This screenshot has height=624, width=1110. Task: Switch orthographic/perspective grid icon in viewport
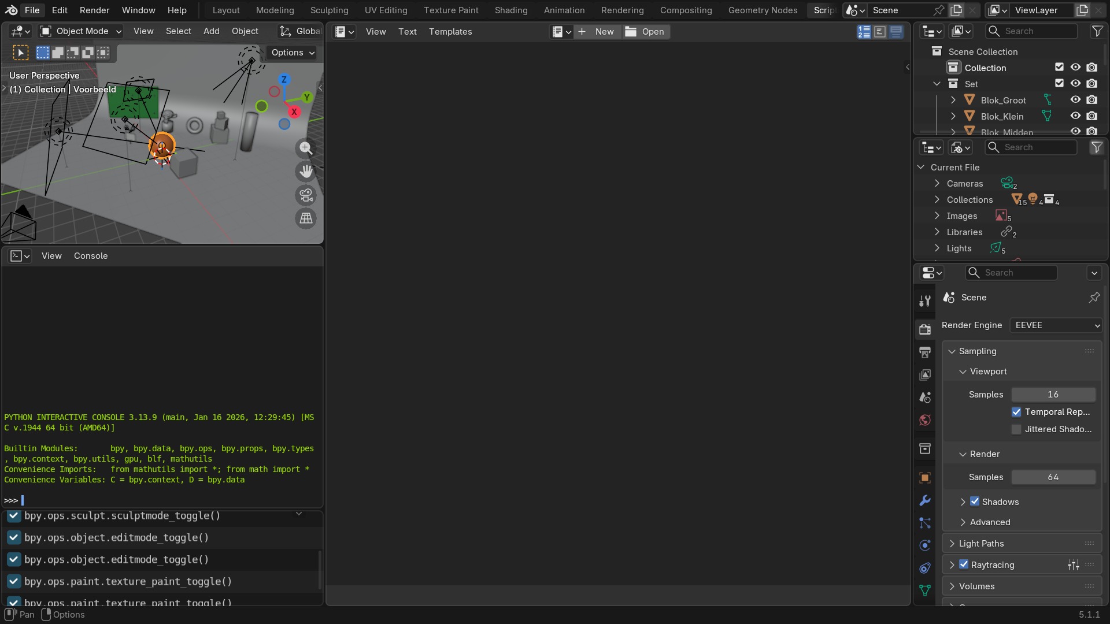306,218
